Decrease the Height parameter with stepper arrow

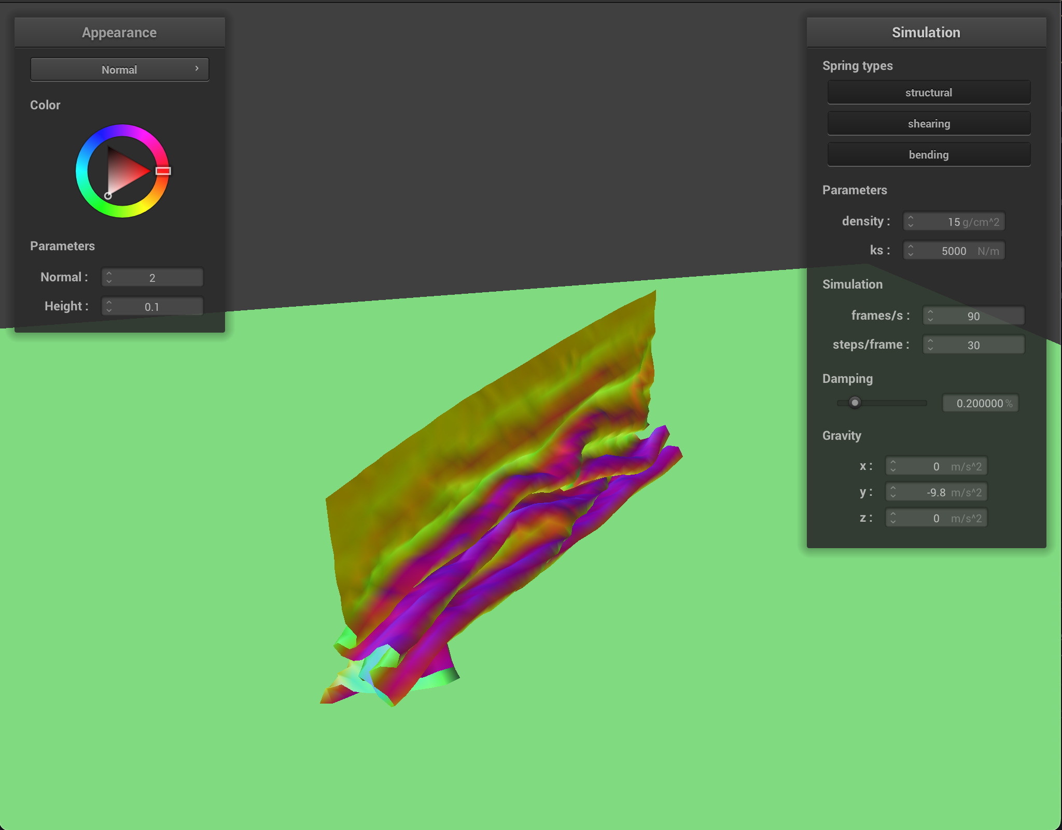coord(109,309)
